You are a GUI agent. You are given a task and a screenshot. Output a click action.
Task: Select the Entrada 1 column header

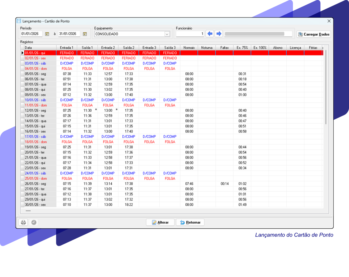click(67, 48)
